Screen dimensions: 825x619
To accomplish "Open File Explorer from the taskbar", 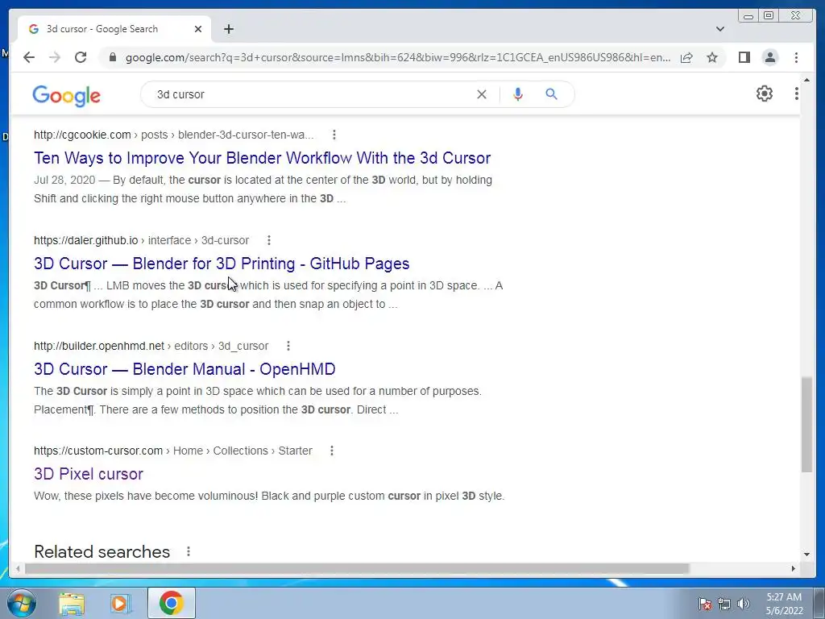I will 72,603.
